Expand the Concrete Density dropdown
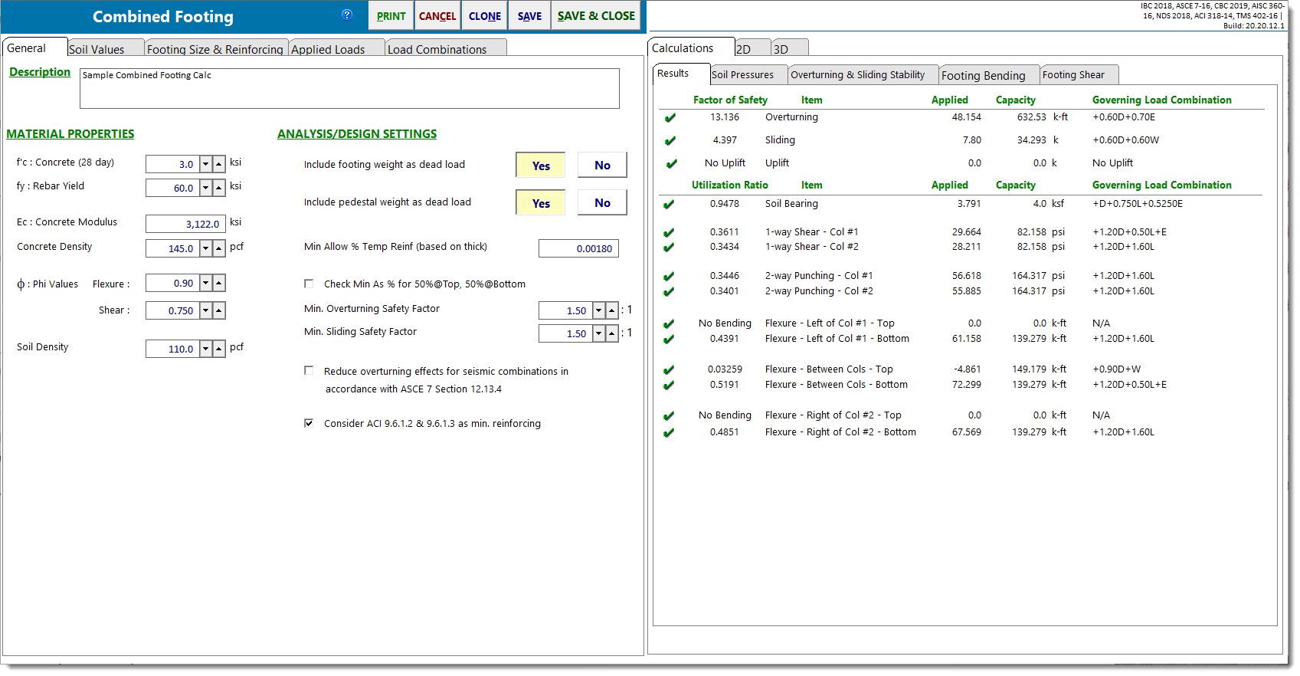Image resolution: width=1300 pixels, height=676 pixels. [x=205, y=248]
